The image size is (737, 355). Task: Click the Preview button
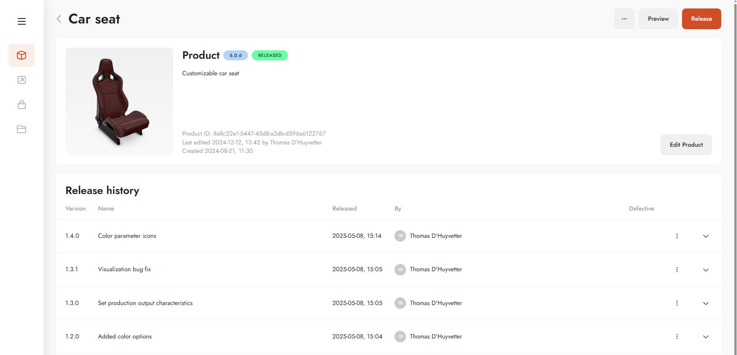(x=658, y=19)
